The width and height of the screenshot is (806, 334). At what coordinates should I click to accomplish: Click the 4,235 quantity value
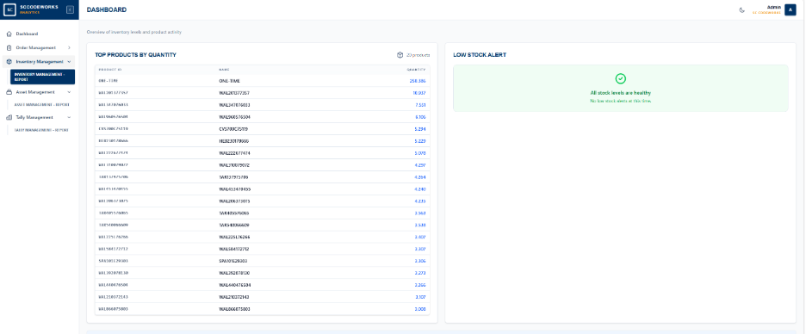(420, 201)
